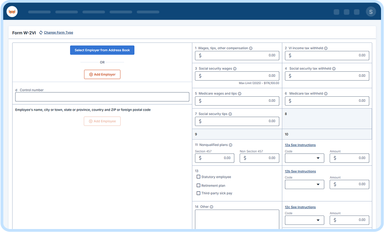Click the Add Employee button
The height and width of the screenshot is (232, 384).
coord(102,121)
